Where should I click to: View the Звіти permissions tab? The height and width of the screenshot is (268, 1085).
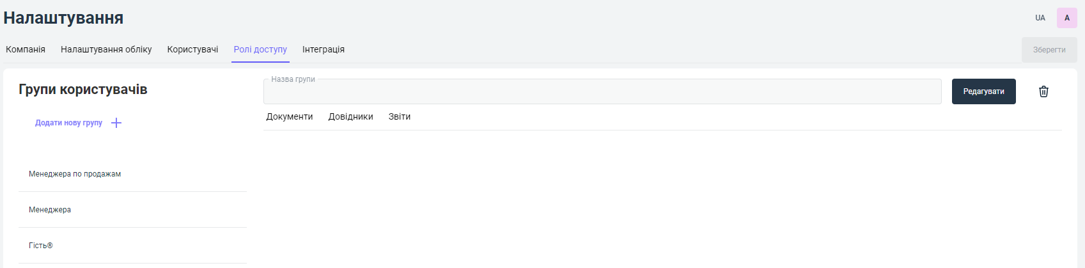(x=400, y=116)
